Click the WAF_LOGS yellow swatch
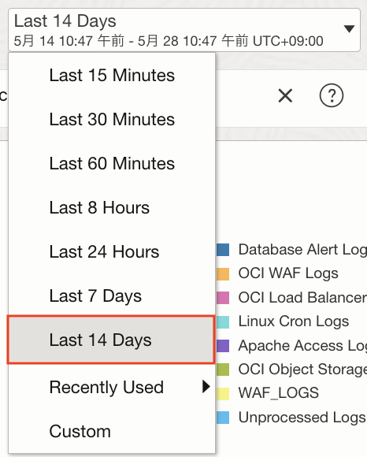 [223, 393]
